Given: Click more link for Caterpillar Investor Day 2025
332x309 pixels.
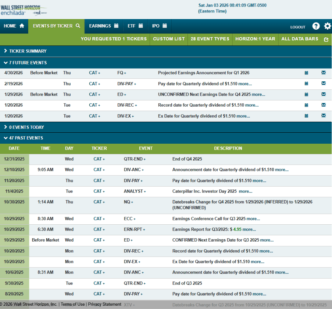Looking at the screenshot, I should (245, 191).
